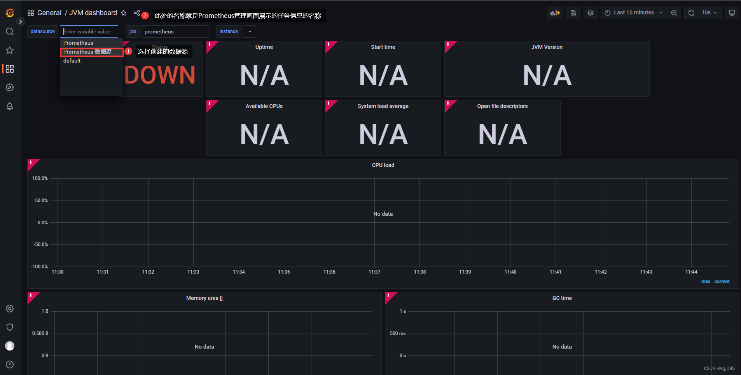Screen dimensions: 741x375
Task: Open Available CPUs panel title menu
Action: [x=264, y=106]
